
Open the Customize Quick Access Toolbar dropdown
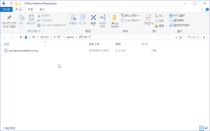(x=20, y=4)
